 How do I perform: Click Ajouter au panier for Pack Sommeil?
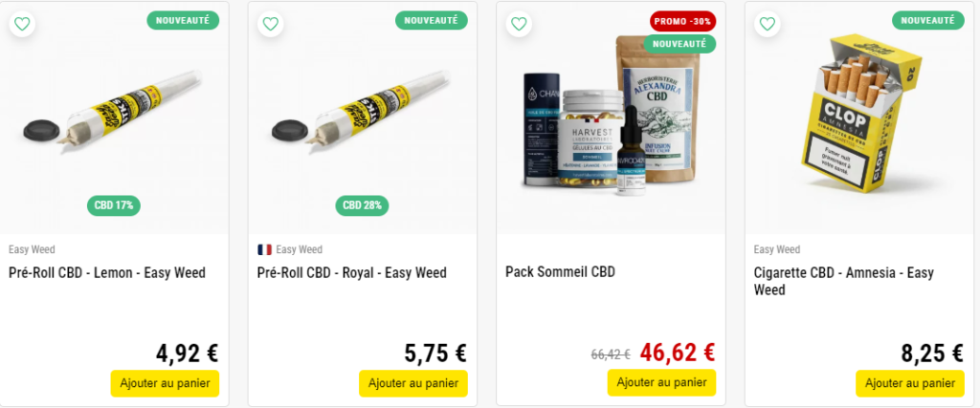[662, 382]
